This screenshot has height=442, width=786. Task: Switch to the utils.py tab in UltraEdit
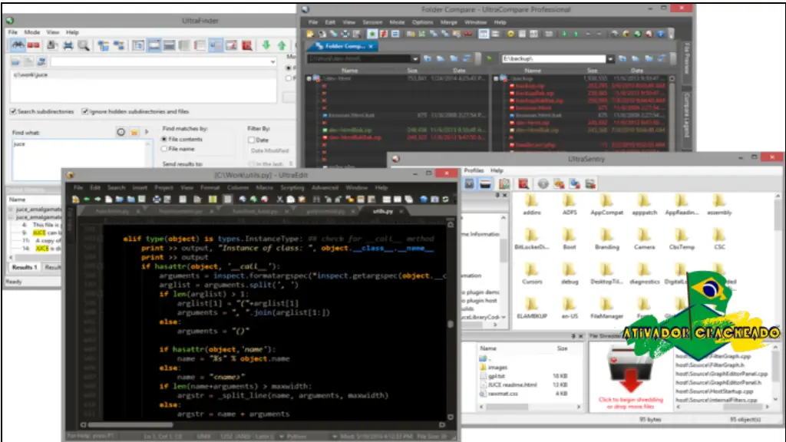383,212
